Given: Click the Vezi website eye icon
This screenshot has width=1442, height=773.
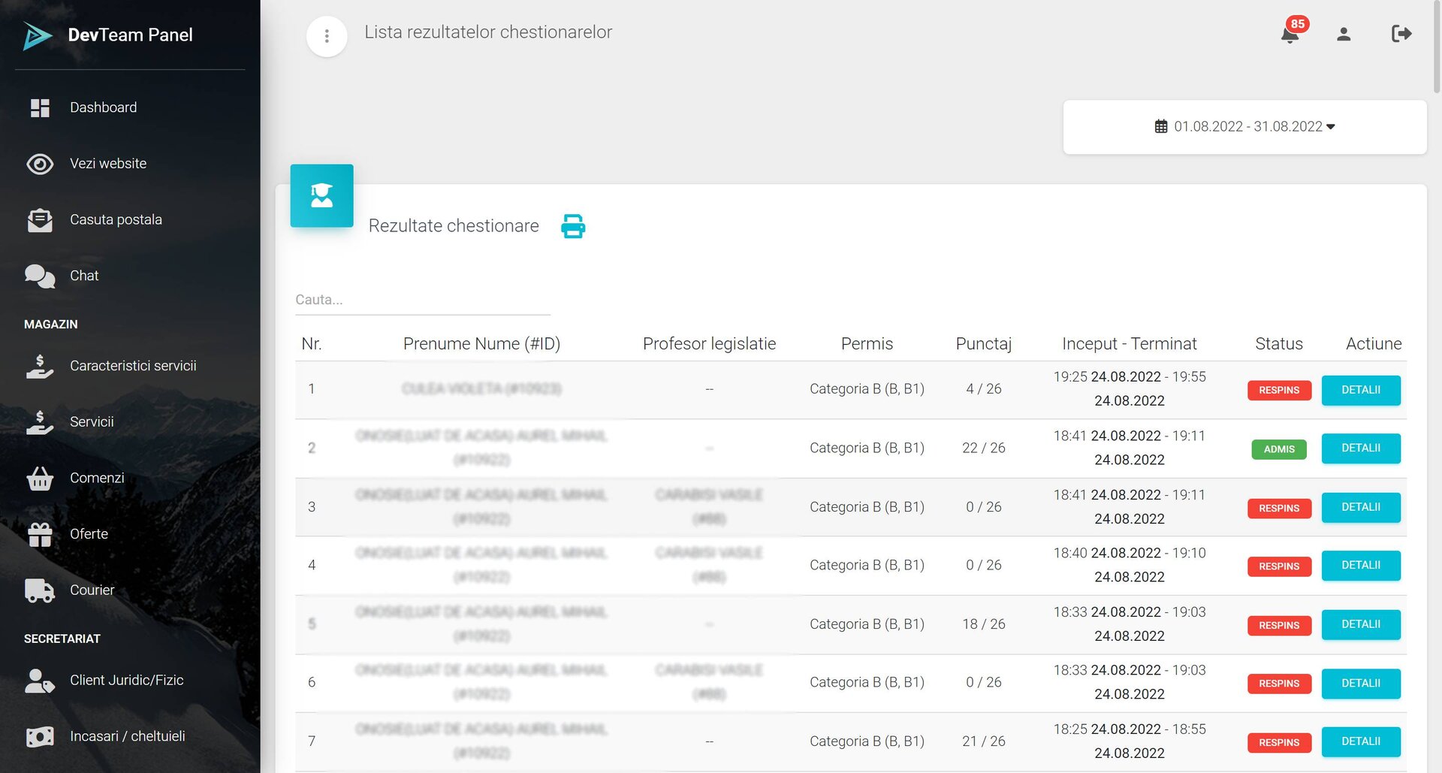Looking at the screenshot, I should [x=39, y=164].
